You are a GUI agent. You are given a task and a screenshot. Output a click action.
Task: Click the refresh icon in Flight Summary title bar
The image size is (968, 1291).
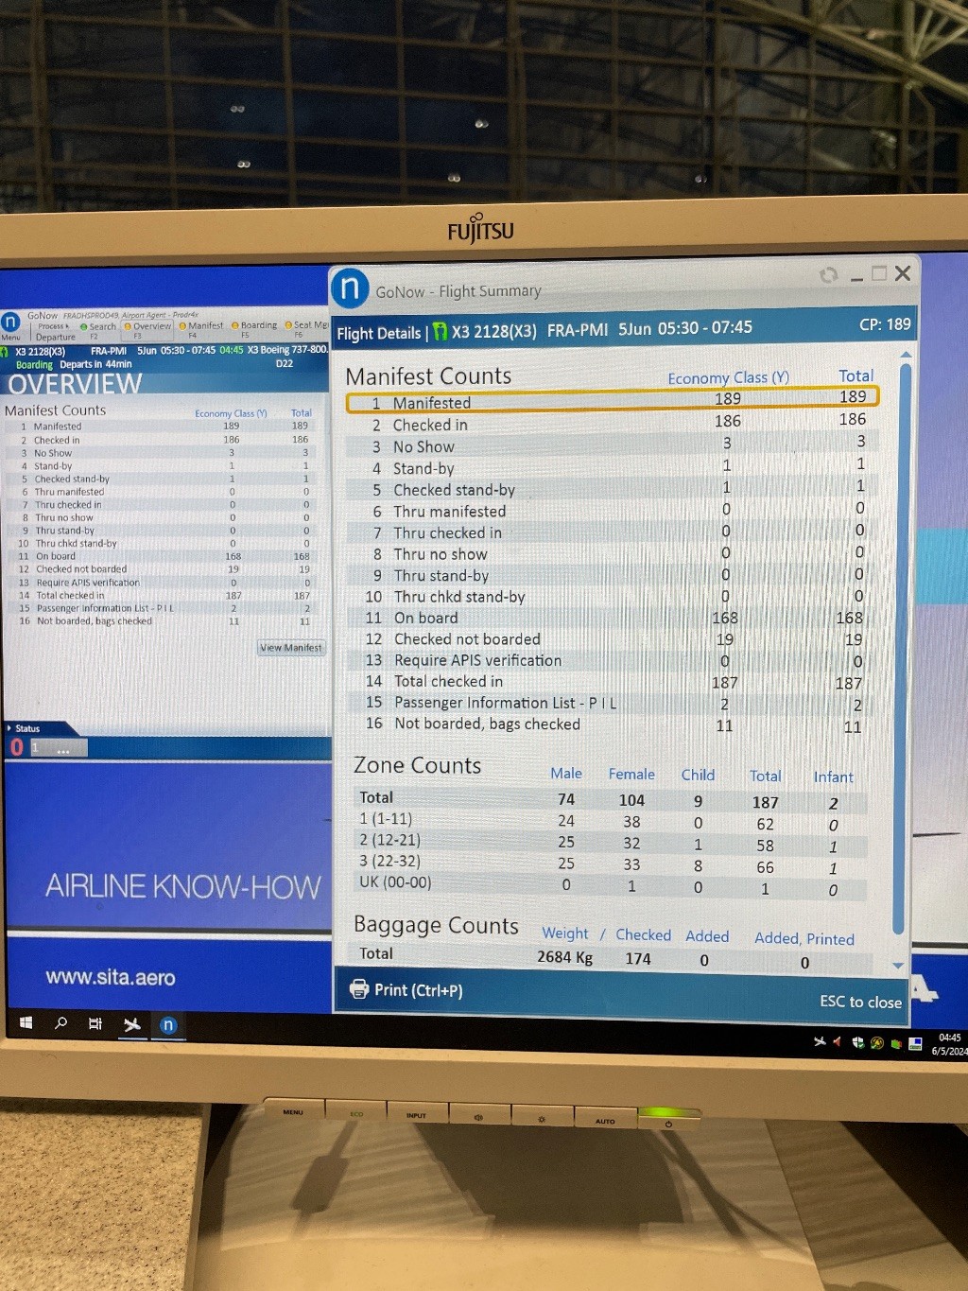click(x=829, y=275)
